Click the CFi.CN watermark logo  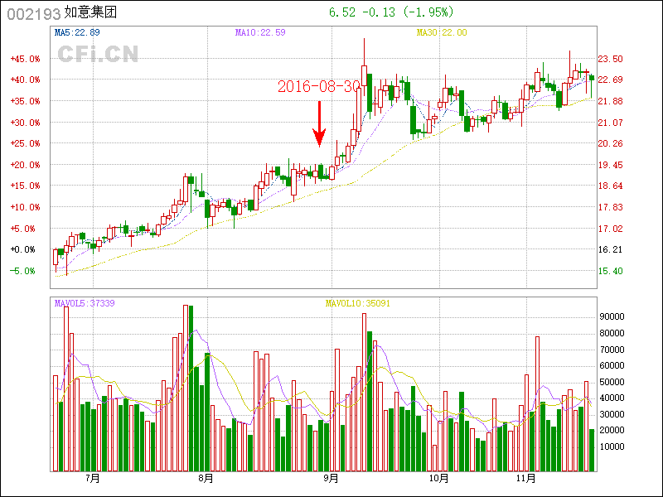(x=98, y=54)
